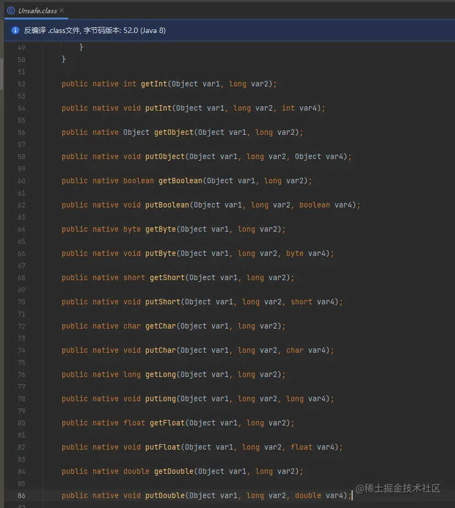This screenshot has height=508, width=455.
Task: Click the double return type on line 84
Action: pyautogui.click(x=136, y=471)
